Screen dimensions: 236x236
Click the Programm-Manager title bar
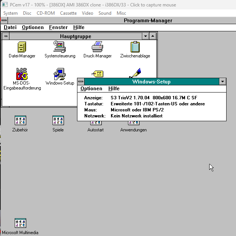[x=148, y=20]
